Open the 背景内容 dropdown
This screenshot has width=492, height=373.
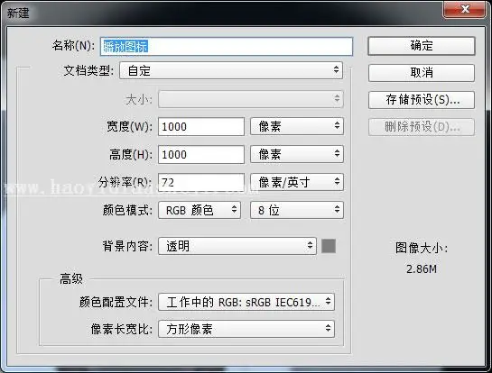click(237, 246)
